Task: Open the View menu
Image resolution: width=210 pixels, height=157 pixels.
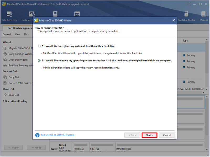Action: coord(18,34)
